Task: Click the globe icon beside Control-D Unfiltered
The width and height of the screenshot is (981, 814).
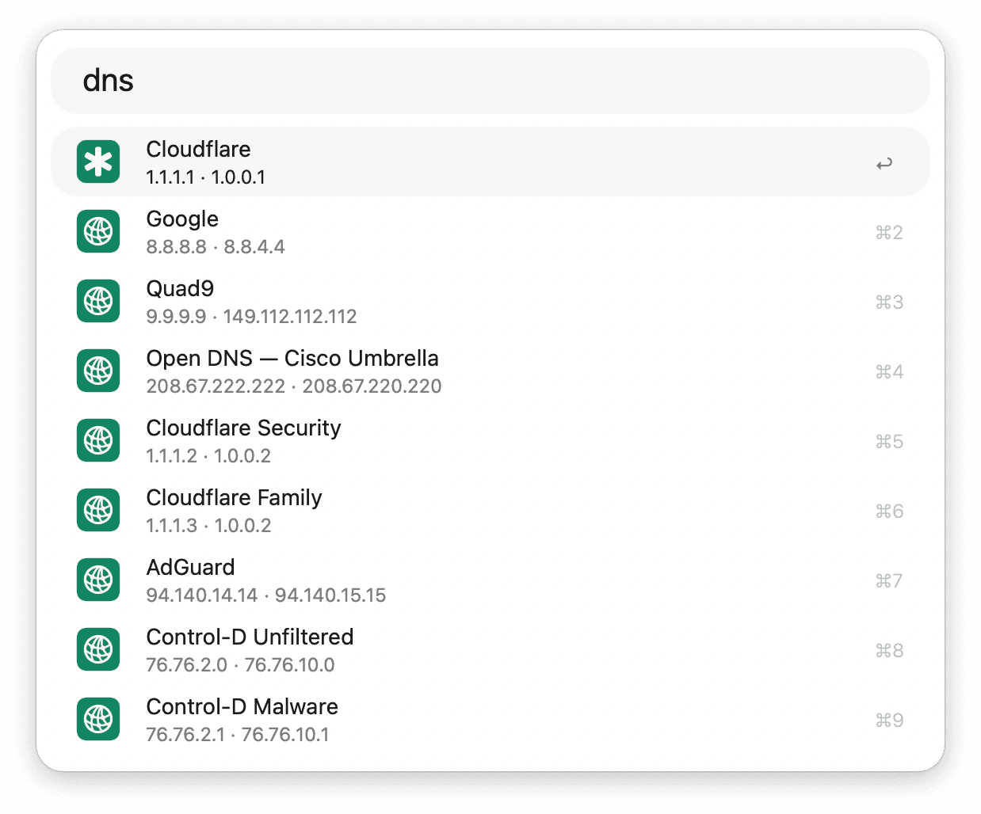Action: (x=98, y=650)
